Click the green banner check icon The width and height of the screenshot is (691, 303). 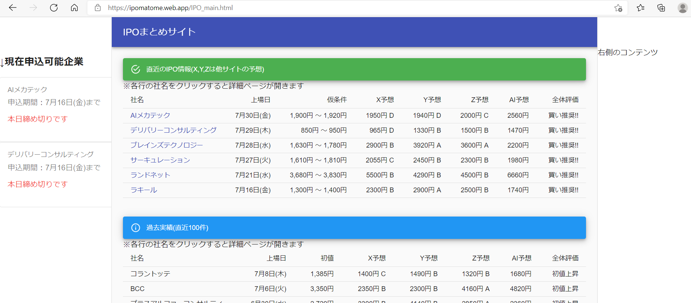pos(136,69)
